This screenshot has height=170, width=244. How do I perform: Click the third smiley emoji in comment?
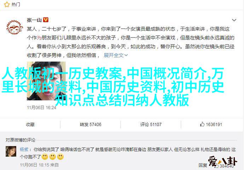(60, 157)
